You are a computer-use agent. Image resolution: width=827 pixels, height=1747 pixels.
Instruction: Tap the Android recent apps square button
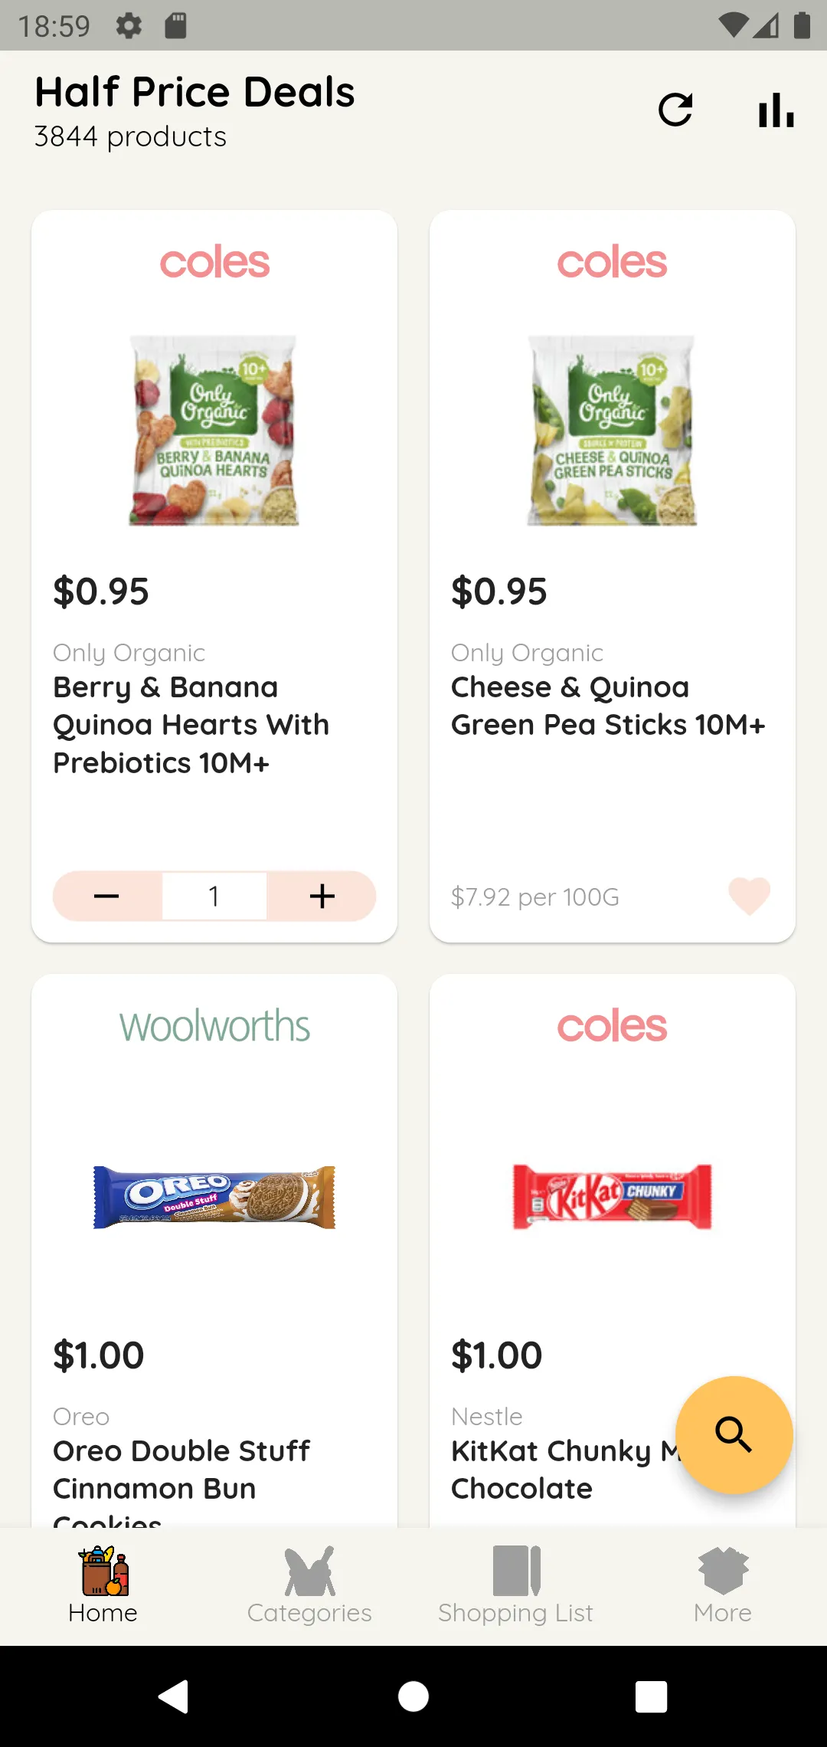[652, 1696]
